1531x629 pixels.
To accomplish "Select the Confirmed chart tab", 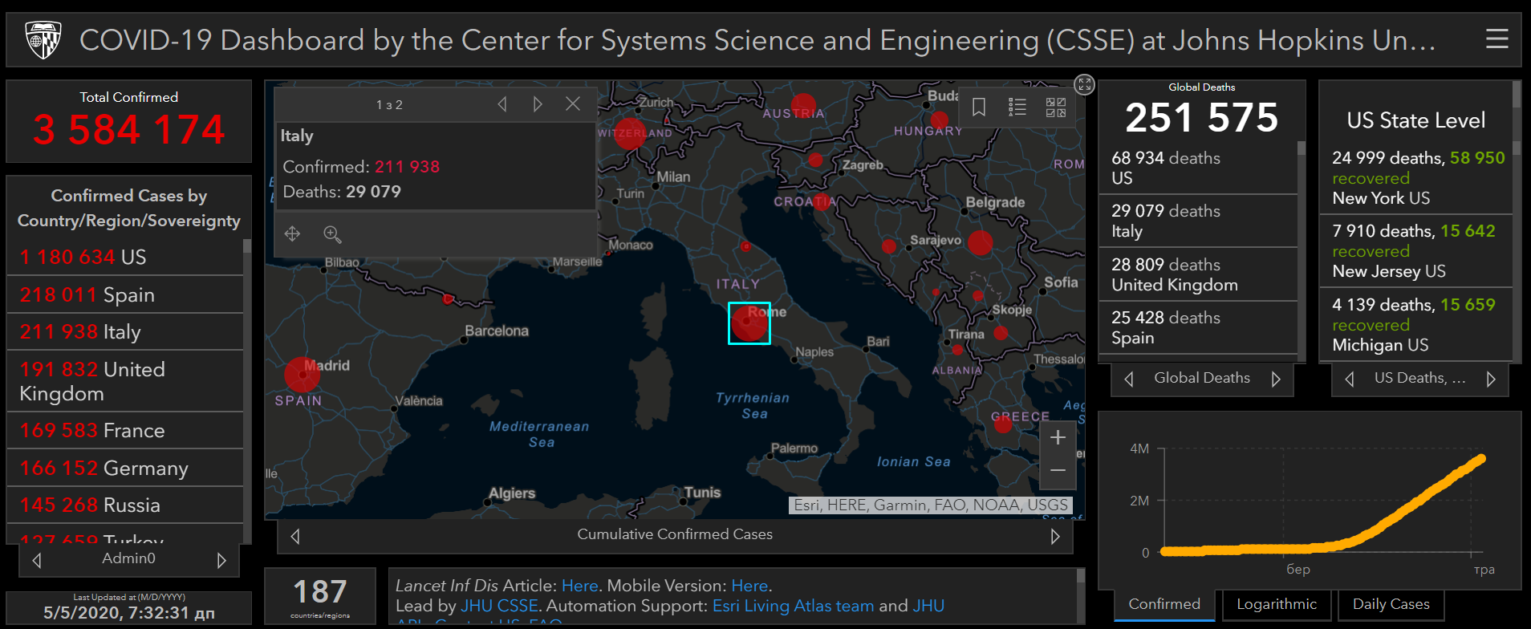I will (x=1164, y=604).
